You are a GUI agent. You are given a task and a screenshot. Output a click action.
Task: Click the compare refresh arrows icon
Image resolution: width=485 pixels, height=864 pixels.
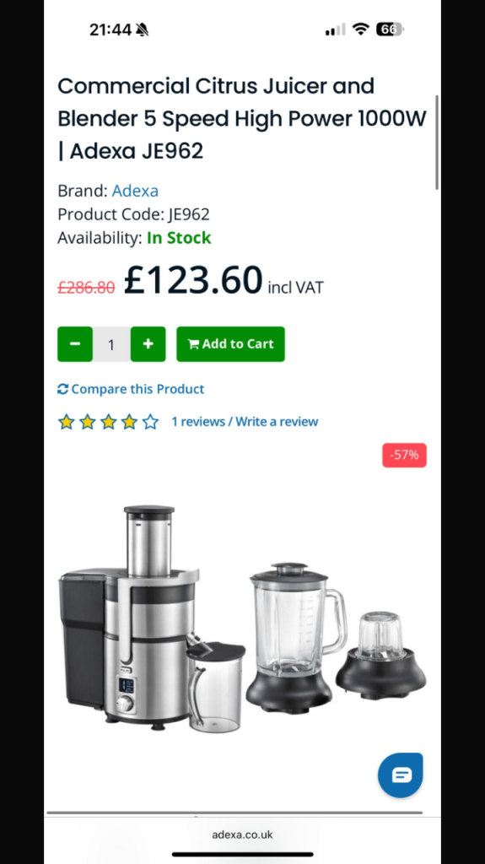coord(62,389)
